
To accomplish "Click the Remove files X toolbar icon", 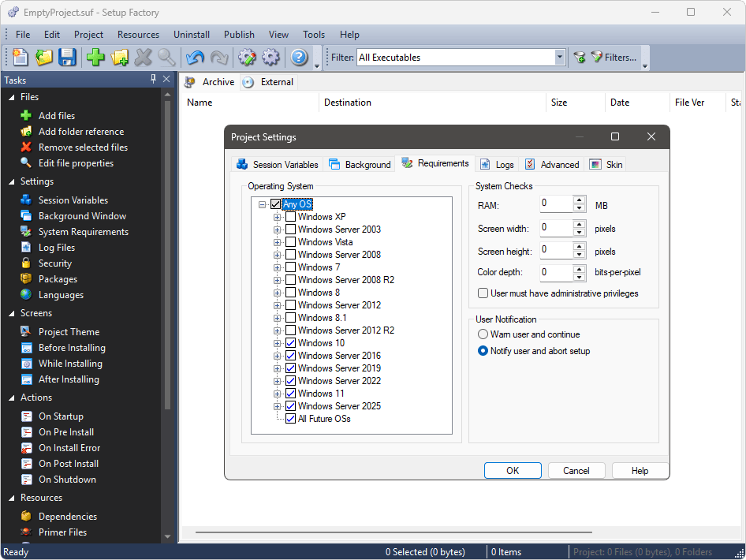I will (x=144, y=57).
